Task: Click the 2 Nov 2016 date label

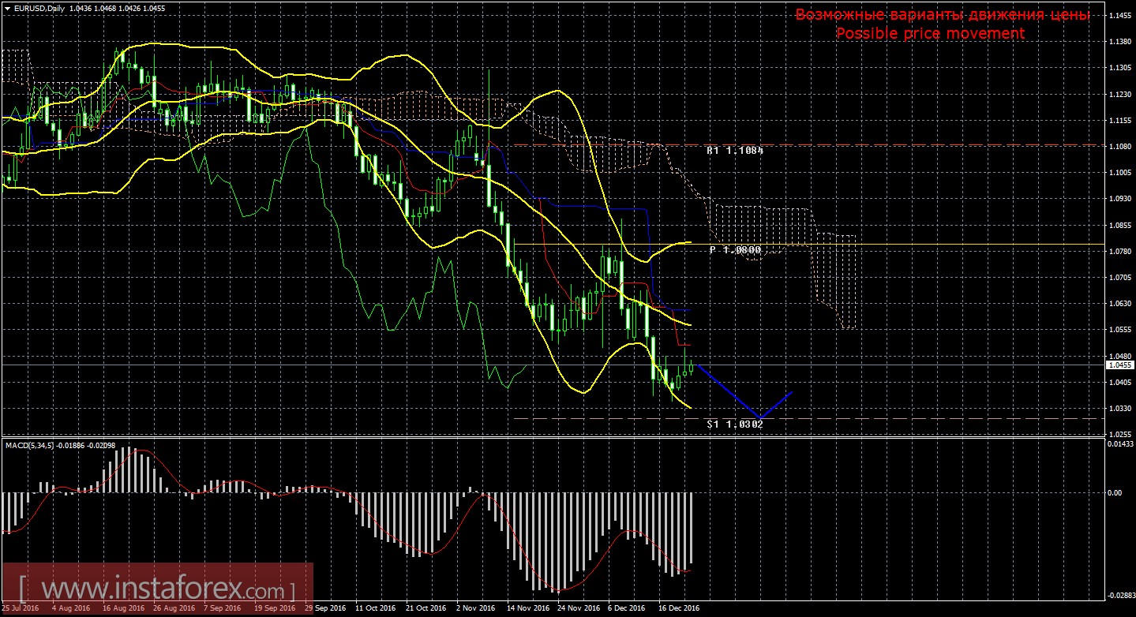Action: [x=476, y=608]
